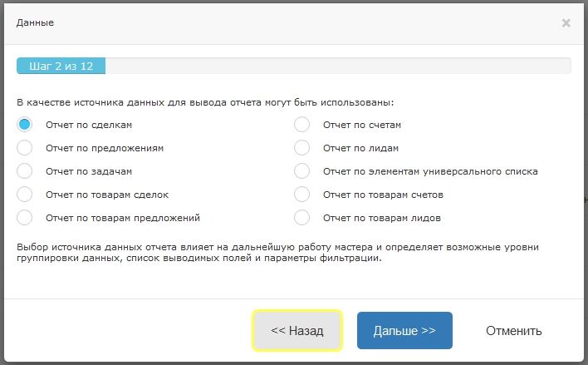Choose the 'Отчет по счетам' radio button
This screenshot has height=365, width=588.
[302, 125]
